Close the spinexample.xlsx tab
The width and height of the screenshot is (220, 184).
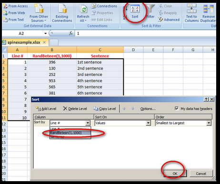pyautogui.click(x=44, y=42)
